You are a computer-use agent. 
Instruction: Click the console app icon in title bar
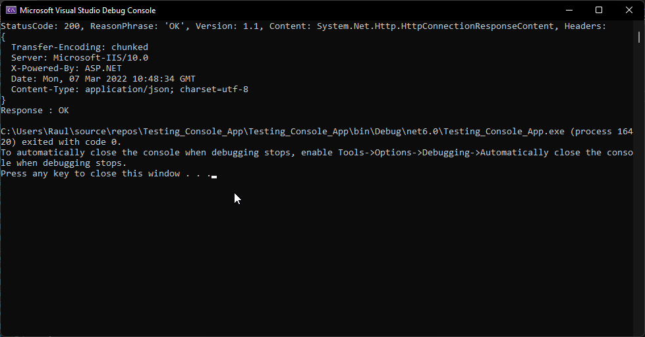(x=11, y=11)
